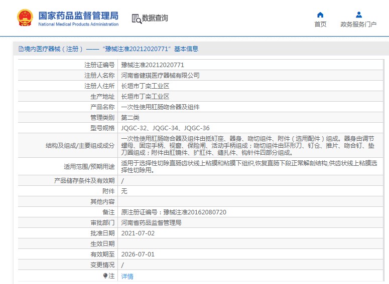Click the national emblem logo
Screen dimensions: 389x284
click(25, 18)
